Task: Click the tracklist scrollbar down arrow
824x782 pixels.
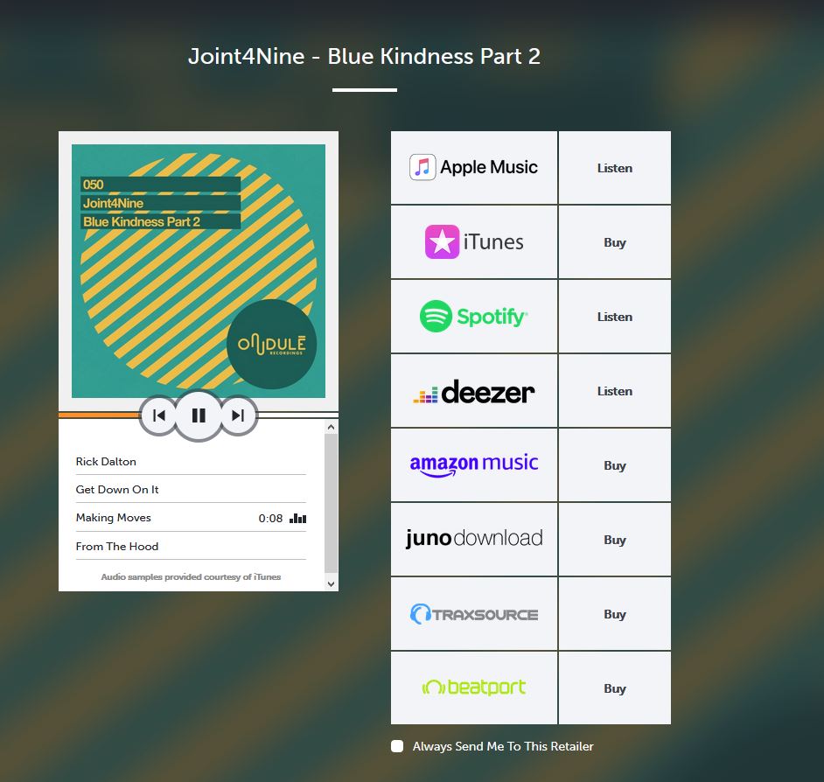Action: (331, 583)
